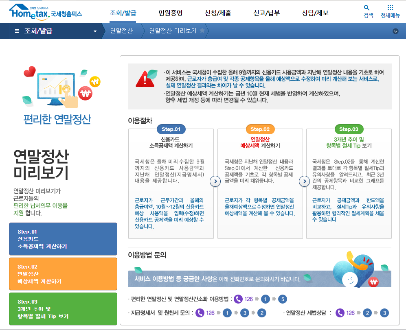Screen dimensions: 406x330
Task: Click the orange Step.02 badge
Action: point(260,129)
